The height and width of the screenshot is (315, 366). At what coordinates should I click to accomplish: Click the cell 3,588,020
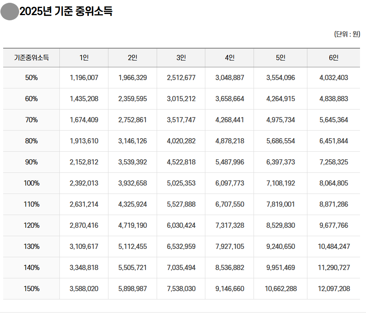(x=84, y=289)
